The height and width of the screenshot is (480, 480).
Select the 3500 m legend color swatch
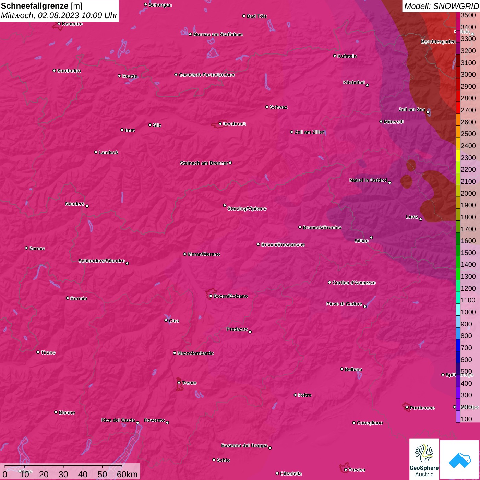tap(458, 15)
